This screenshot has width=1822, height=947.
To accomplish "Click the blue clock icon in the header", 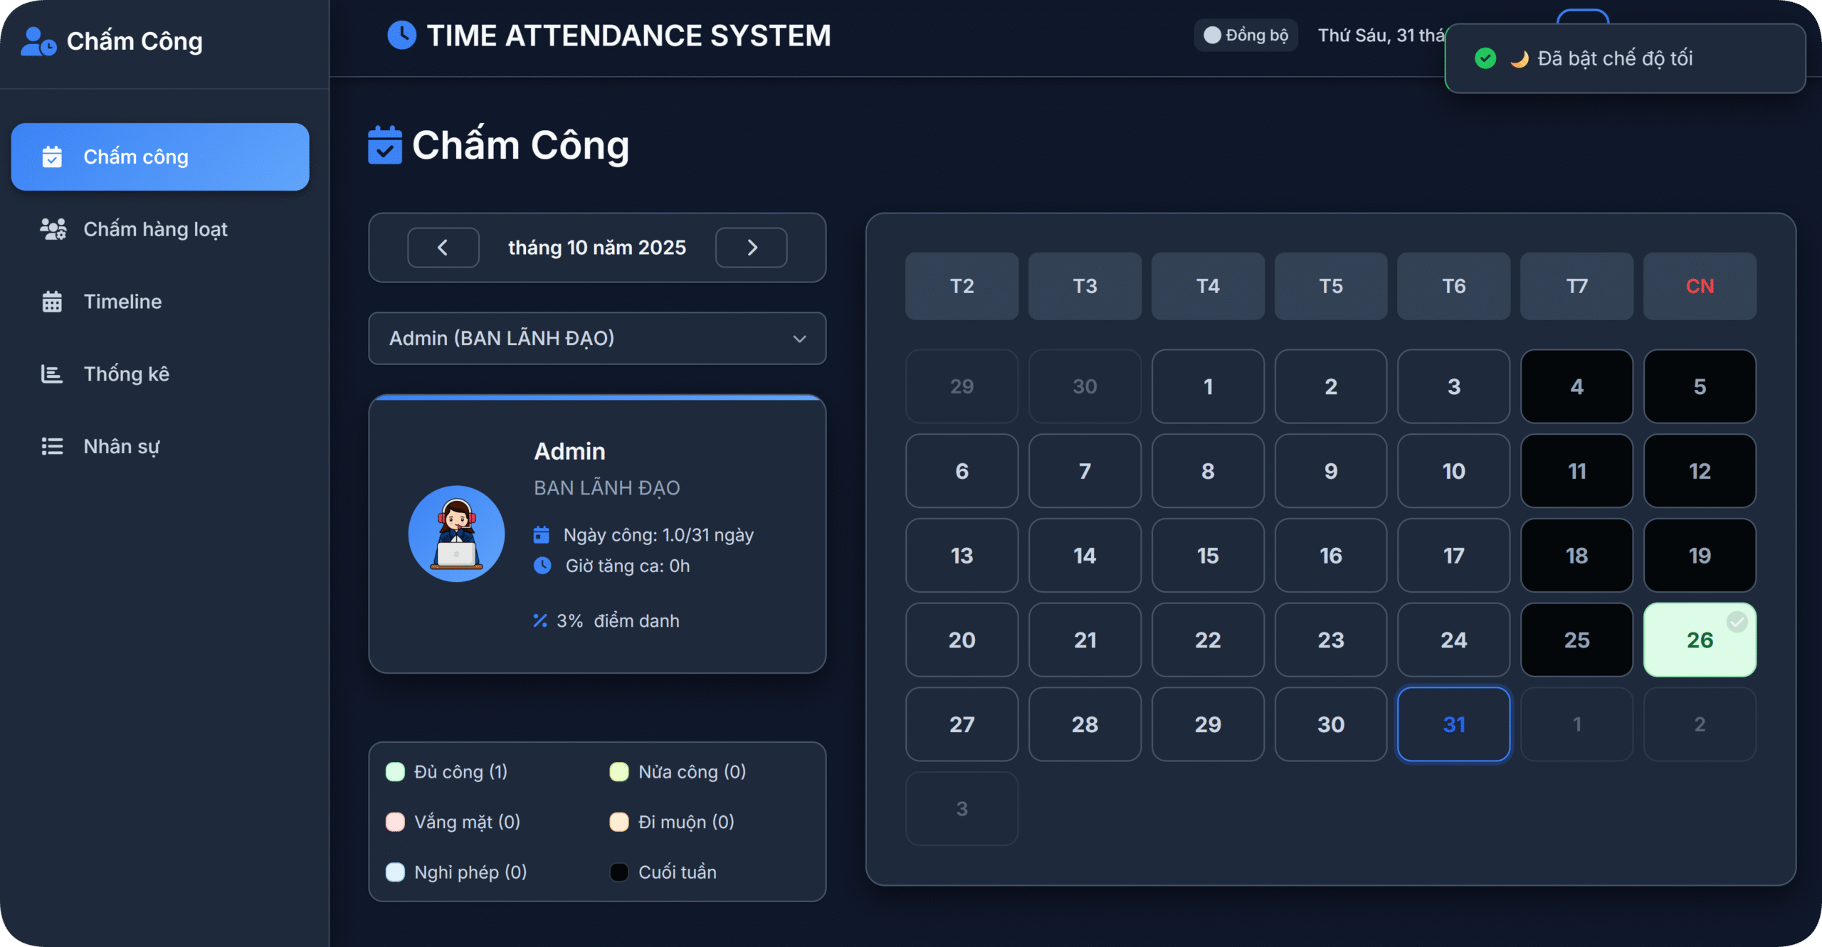I will pos(401,36).
